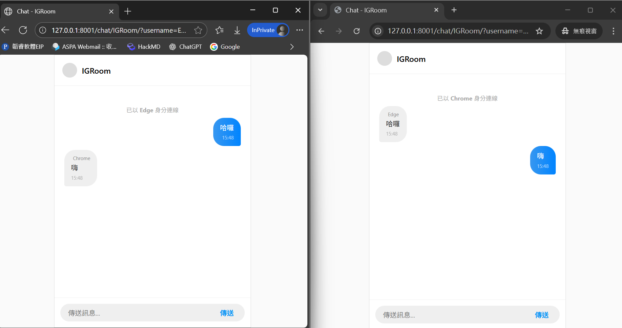This screenshot has width=622, height=328.
Task: Open Chrome tab search dropdown
Action: tap(320, 10)
